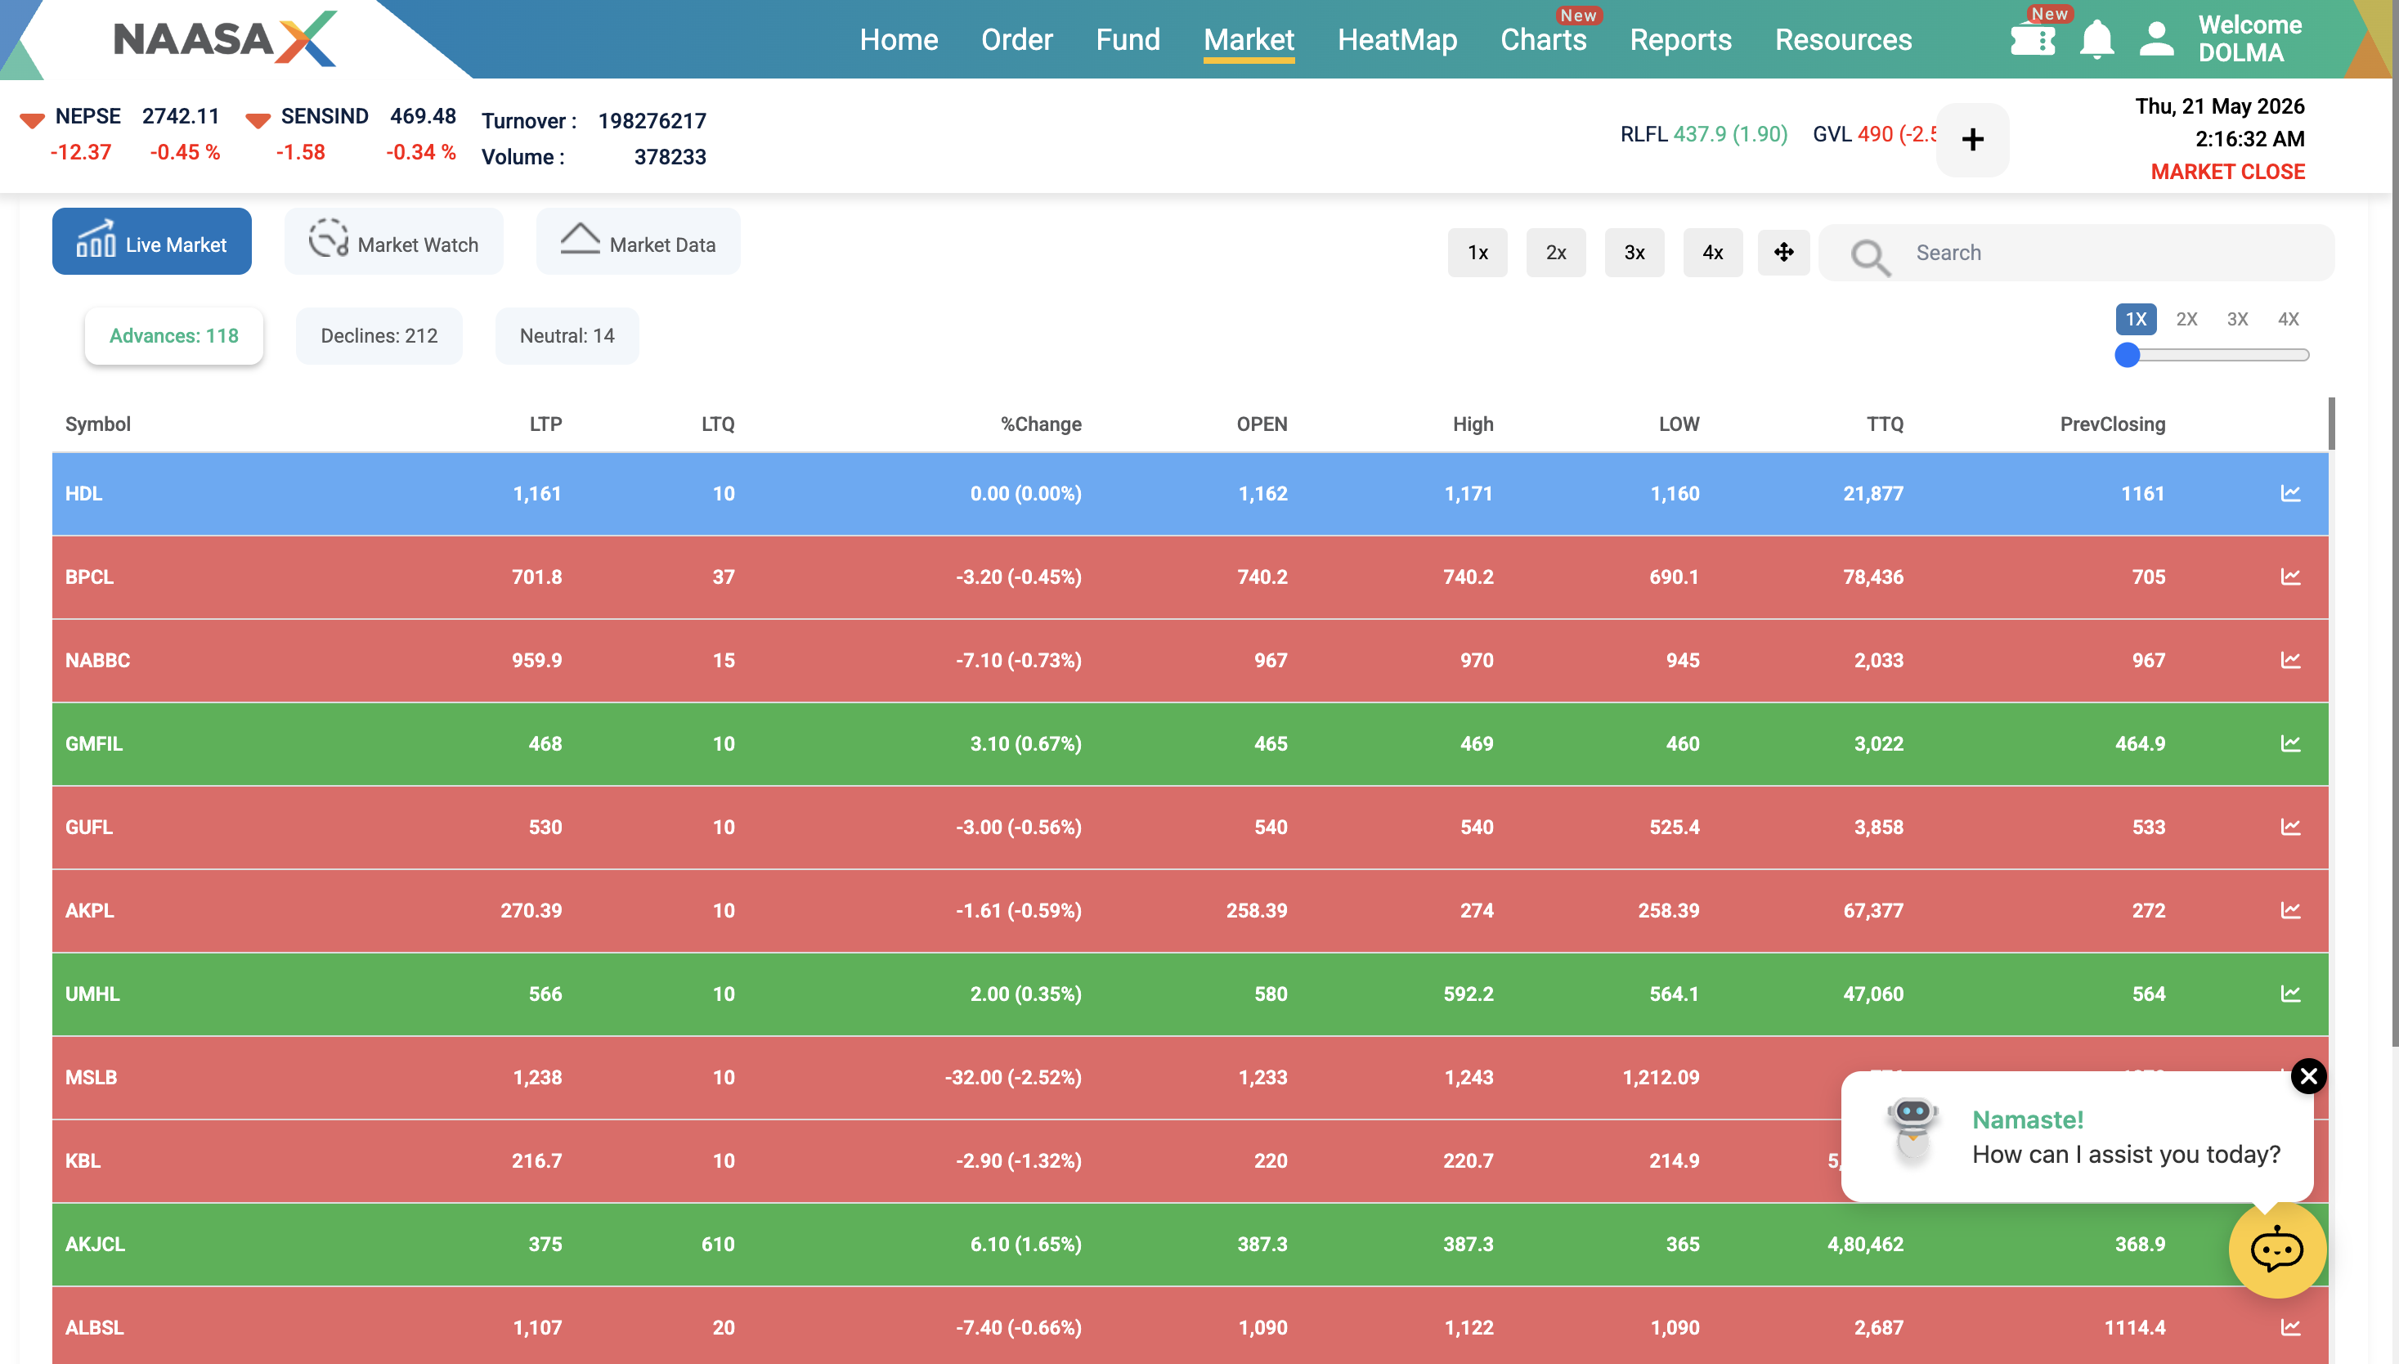
Task: Select the 3x layout button
Action: (x=1634, y=253)
